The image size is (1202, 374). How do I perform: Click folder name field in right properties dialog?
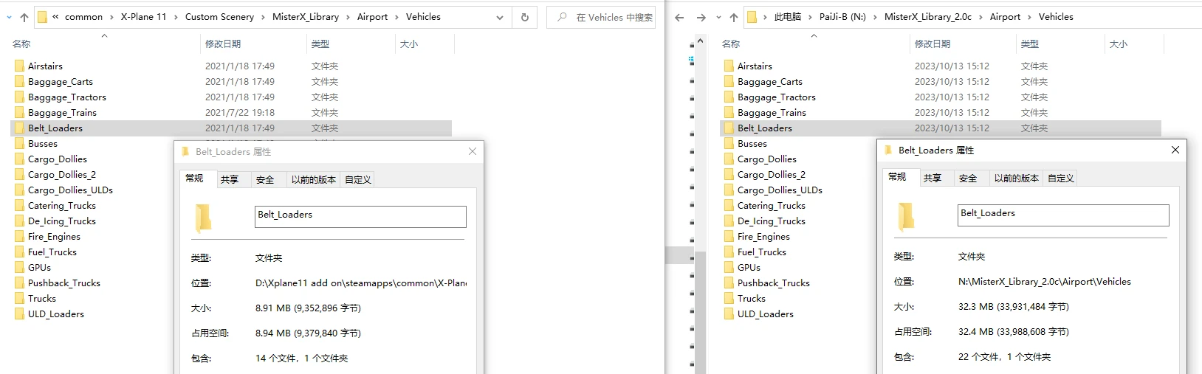pyautogui.click(x=1063, y=215)
